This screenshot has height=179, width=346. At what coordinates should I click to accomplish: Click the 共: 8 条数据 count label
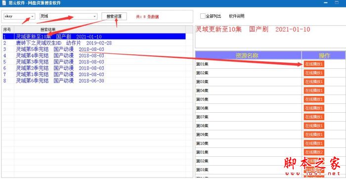[x=147, y=17]
